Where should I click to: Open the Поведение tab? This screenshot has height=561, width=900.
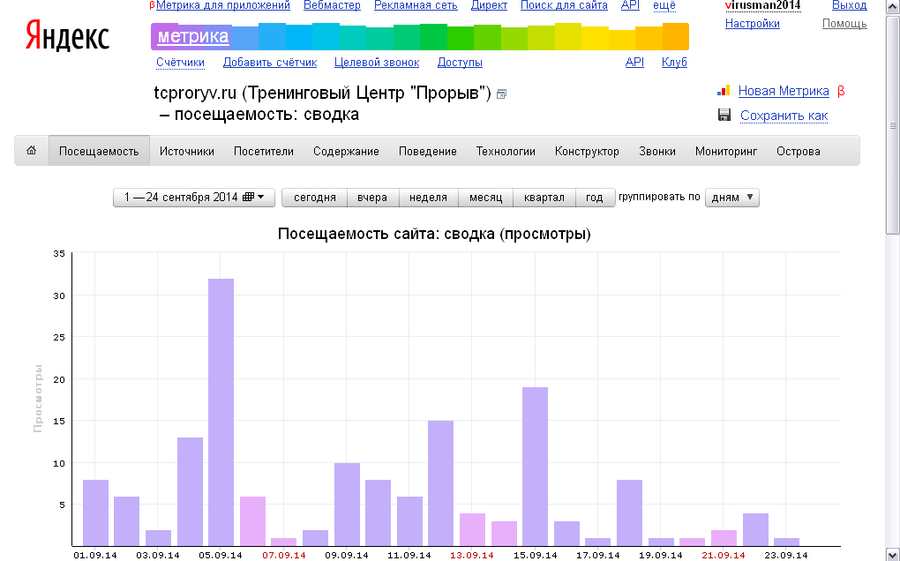point(428,152)
